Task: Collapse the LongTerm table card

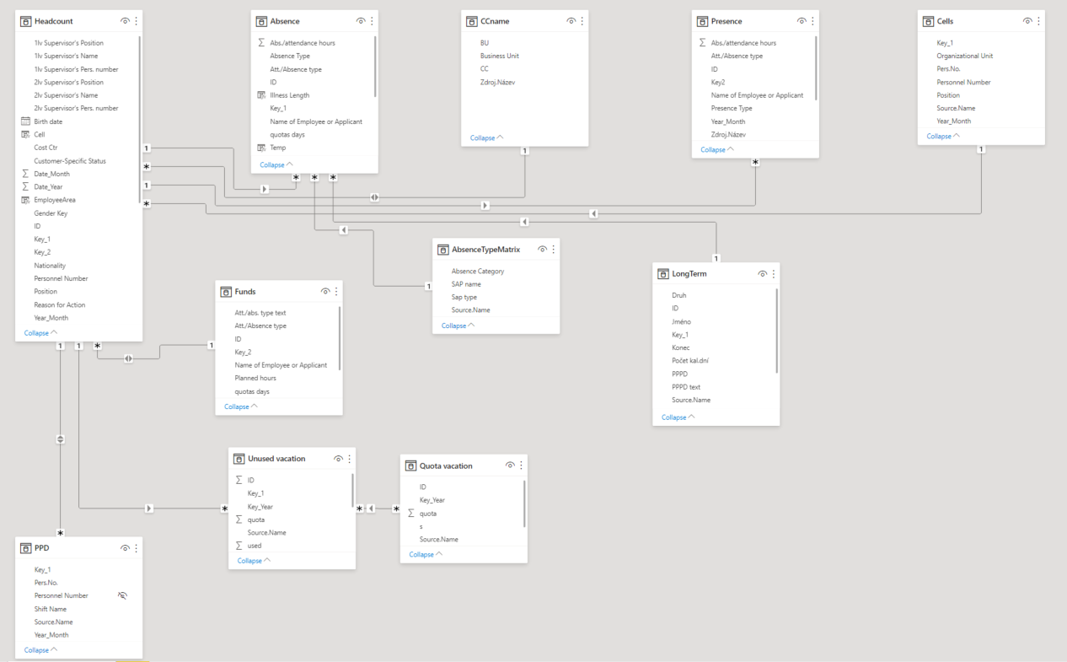Action: click(678, 417)
